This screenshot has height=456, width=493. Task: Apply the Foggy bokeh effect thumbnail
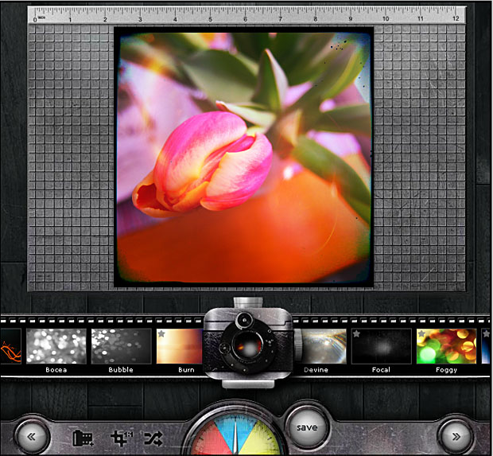click(446, 346)
